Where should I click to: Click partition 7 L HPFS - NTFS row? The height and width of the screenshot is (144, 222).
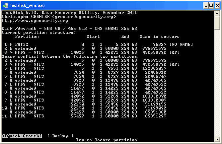(x=85, y=84)
